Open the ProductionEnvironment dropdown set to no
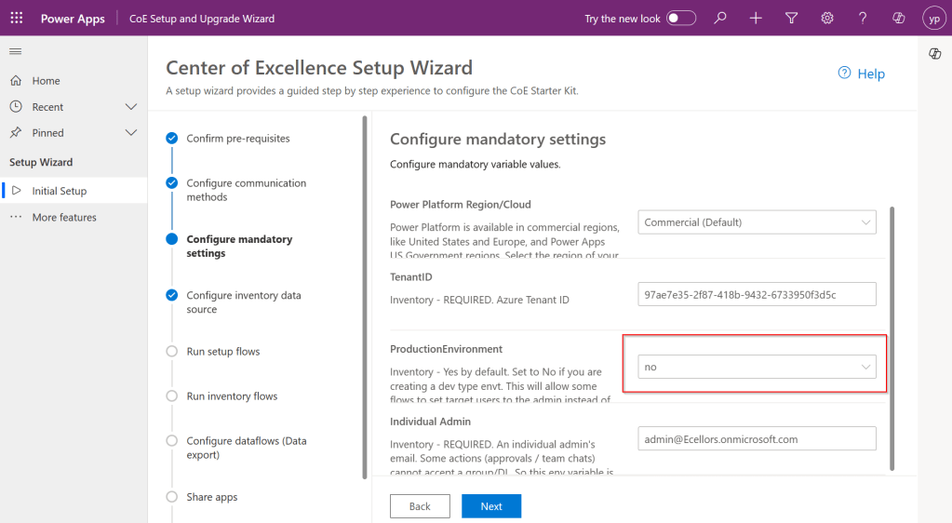Viewport: 952px width, 523px height. (757, 367)
